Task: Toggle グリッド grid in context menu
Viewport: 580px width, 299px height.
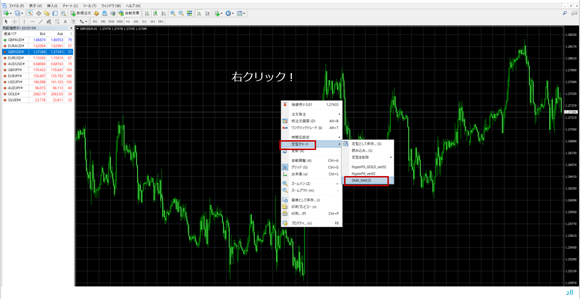Action: click(x=299, y=167)
